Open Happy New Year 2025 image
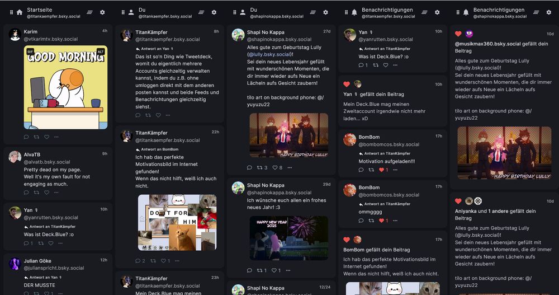The image size is (559, 295). click(x=289, y=238)
